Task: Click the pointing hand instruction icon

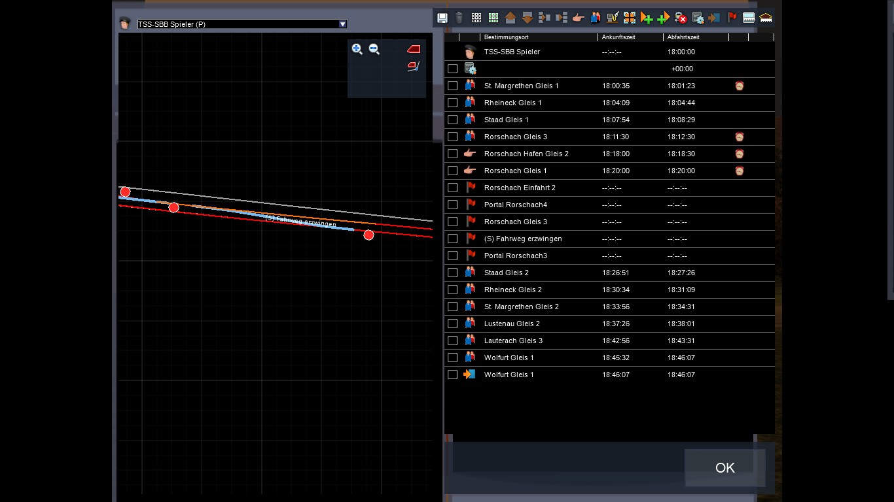Action: tap(578, 18)
